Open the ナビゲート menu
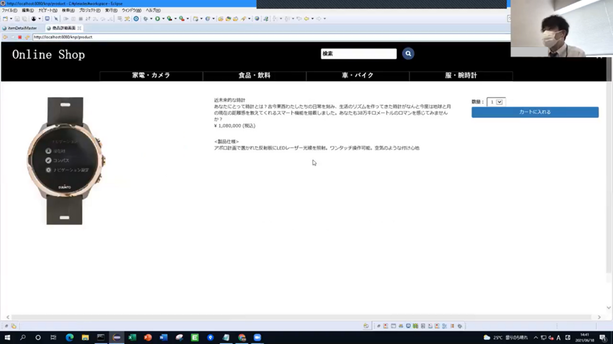Image resolution: width=613 pixels, height=344 pixels. pos(48,10)
